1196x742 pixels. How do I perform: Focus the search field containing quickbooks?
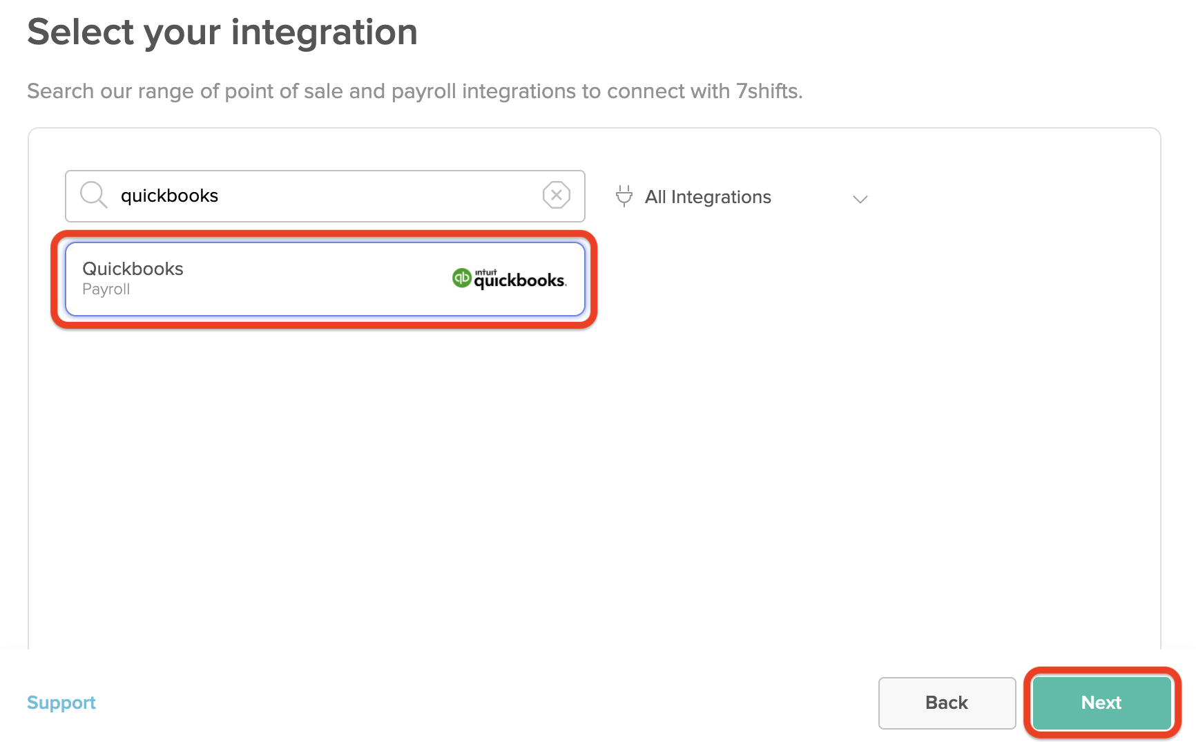(x=325, y=196)
